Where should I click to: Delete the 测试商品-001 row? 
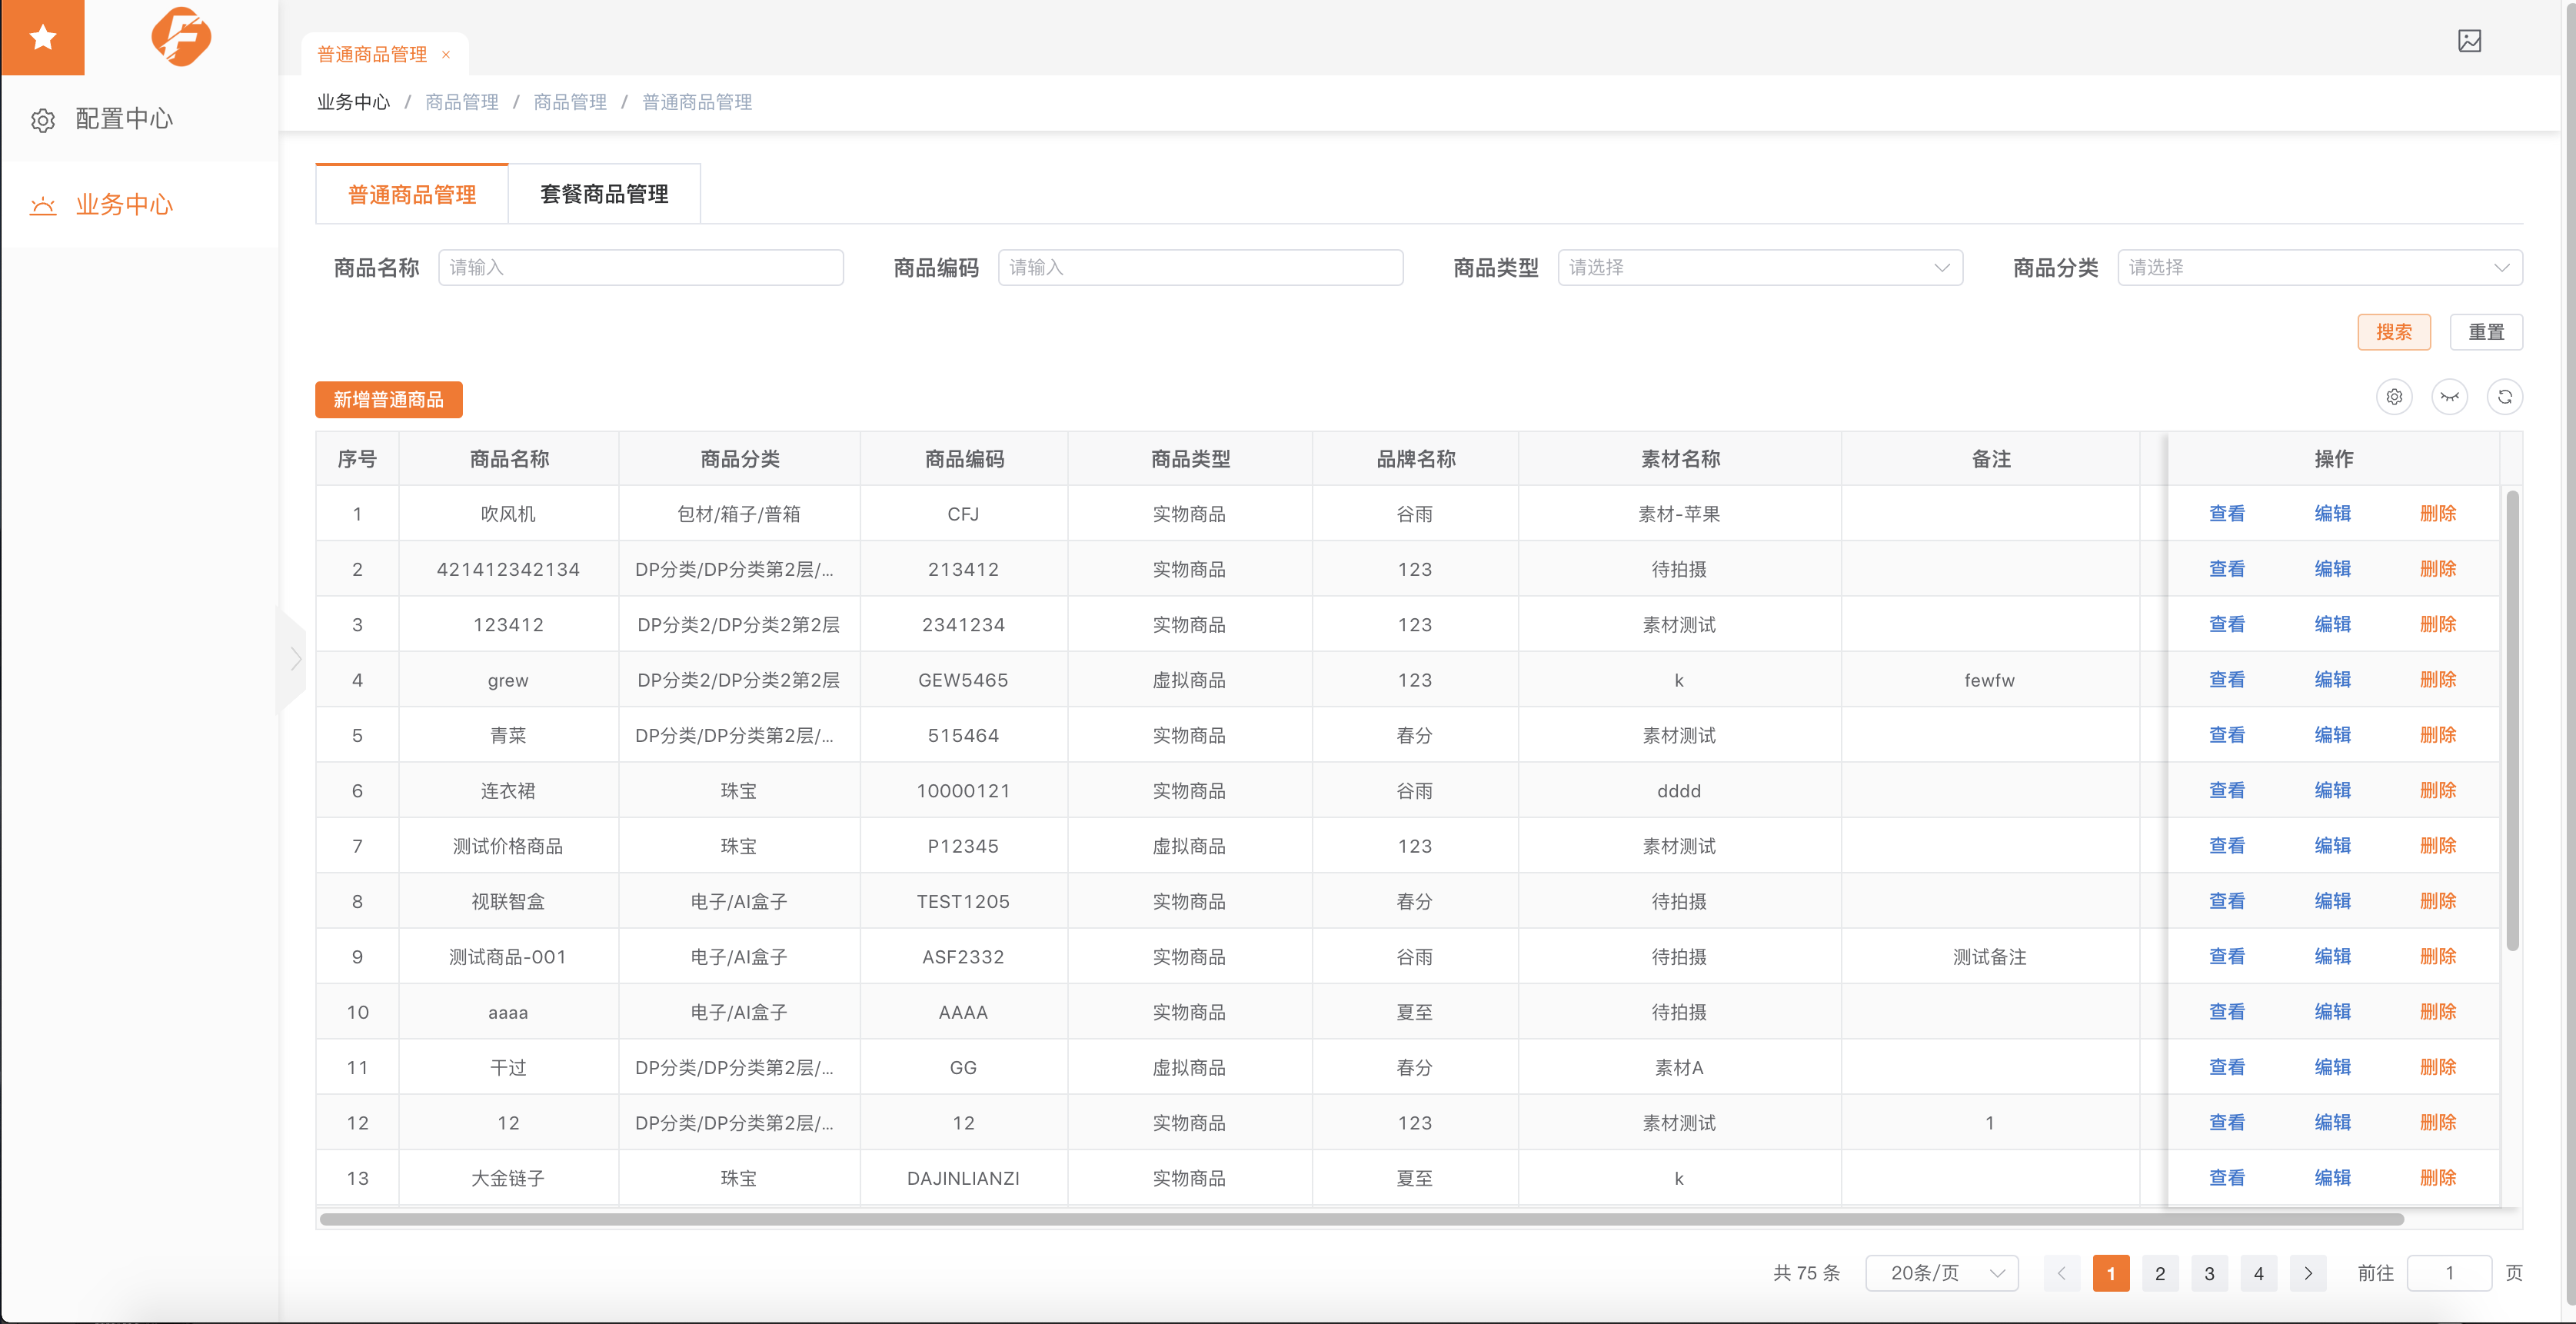pos(2438,956)
